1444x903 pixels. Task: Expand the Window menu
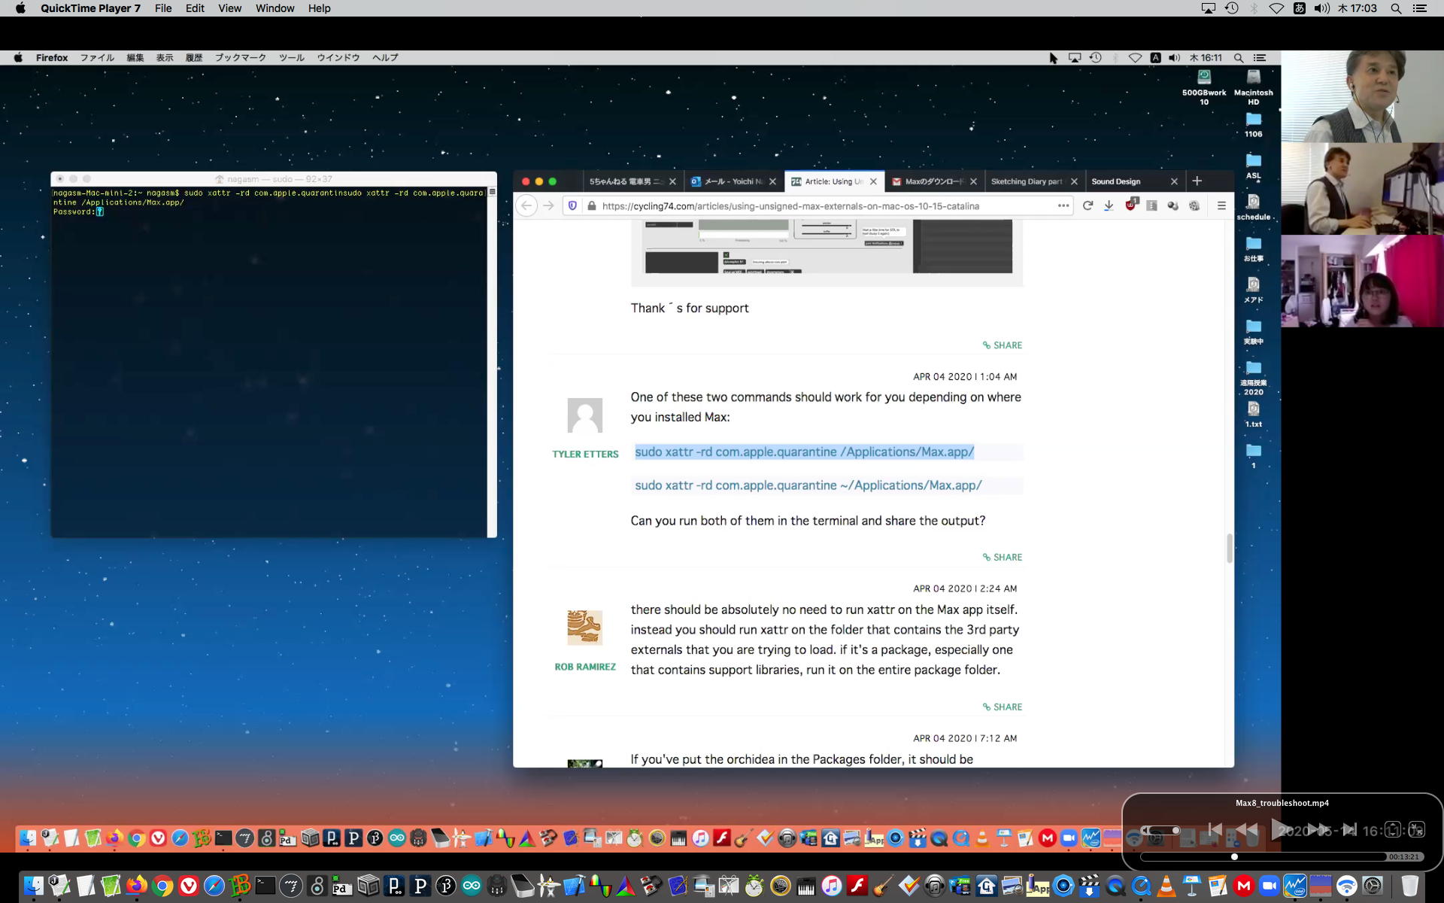(x=275, y=8)
